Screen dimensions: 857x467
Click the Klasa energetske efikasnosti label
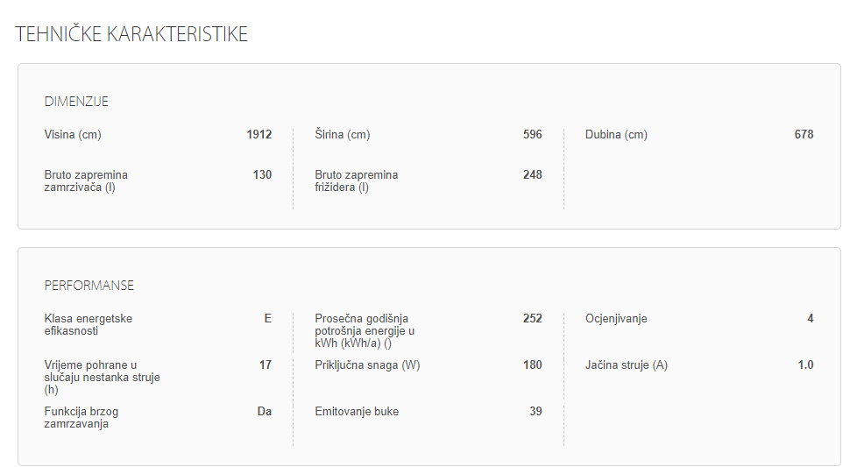[x=89, y=325]
